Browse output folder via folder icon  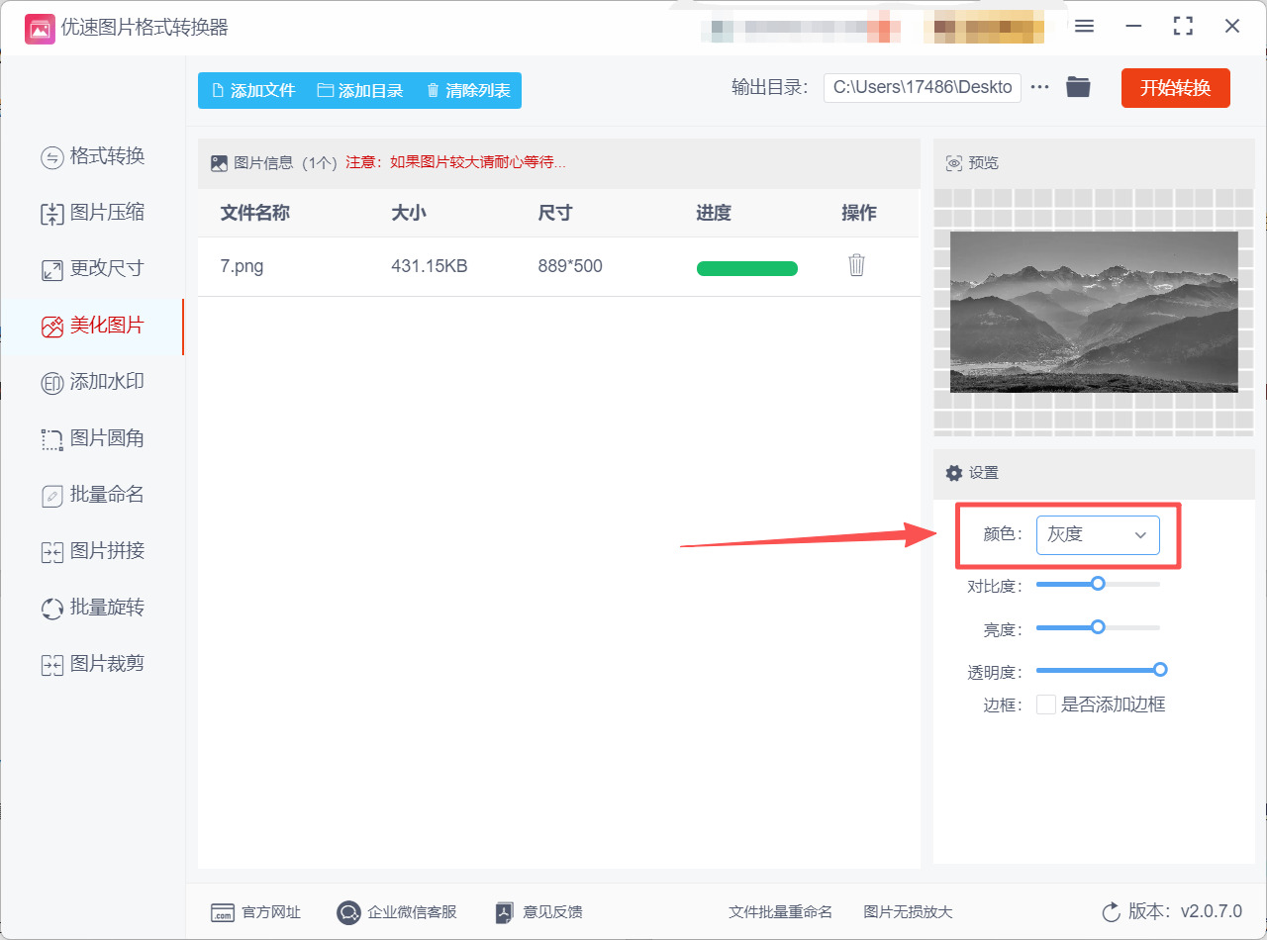[x=1078, y=87]
